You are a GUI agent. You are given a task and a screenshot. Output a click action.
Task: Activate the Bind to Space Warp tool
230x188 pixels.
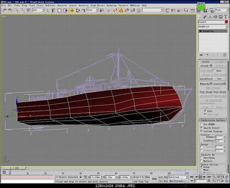coord(29,10)
